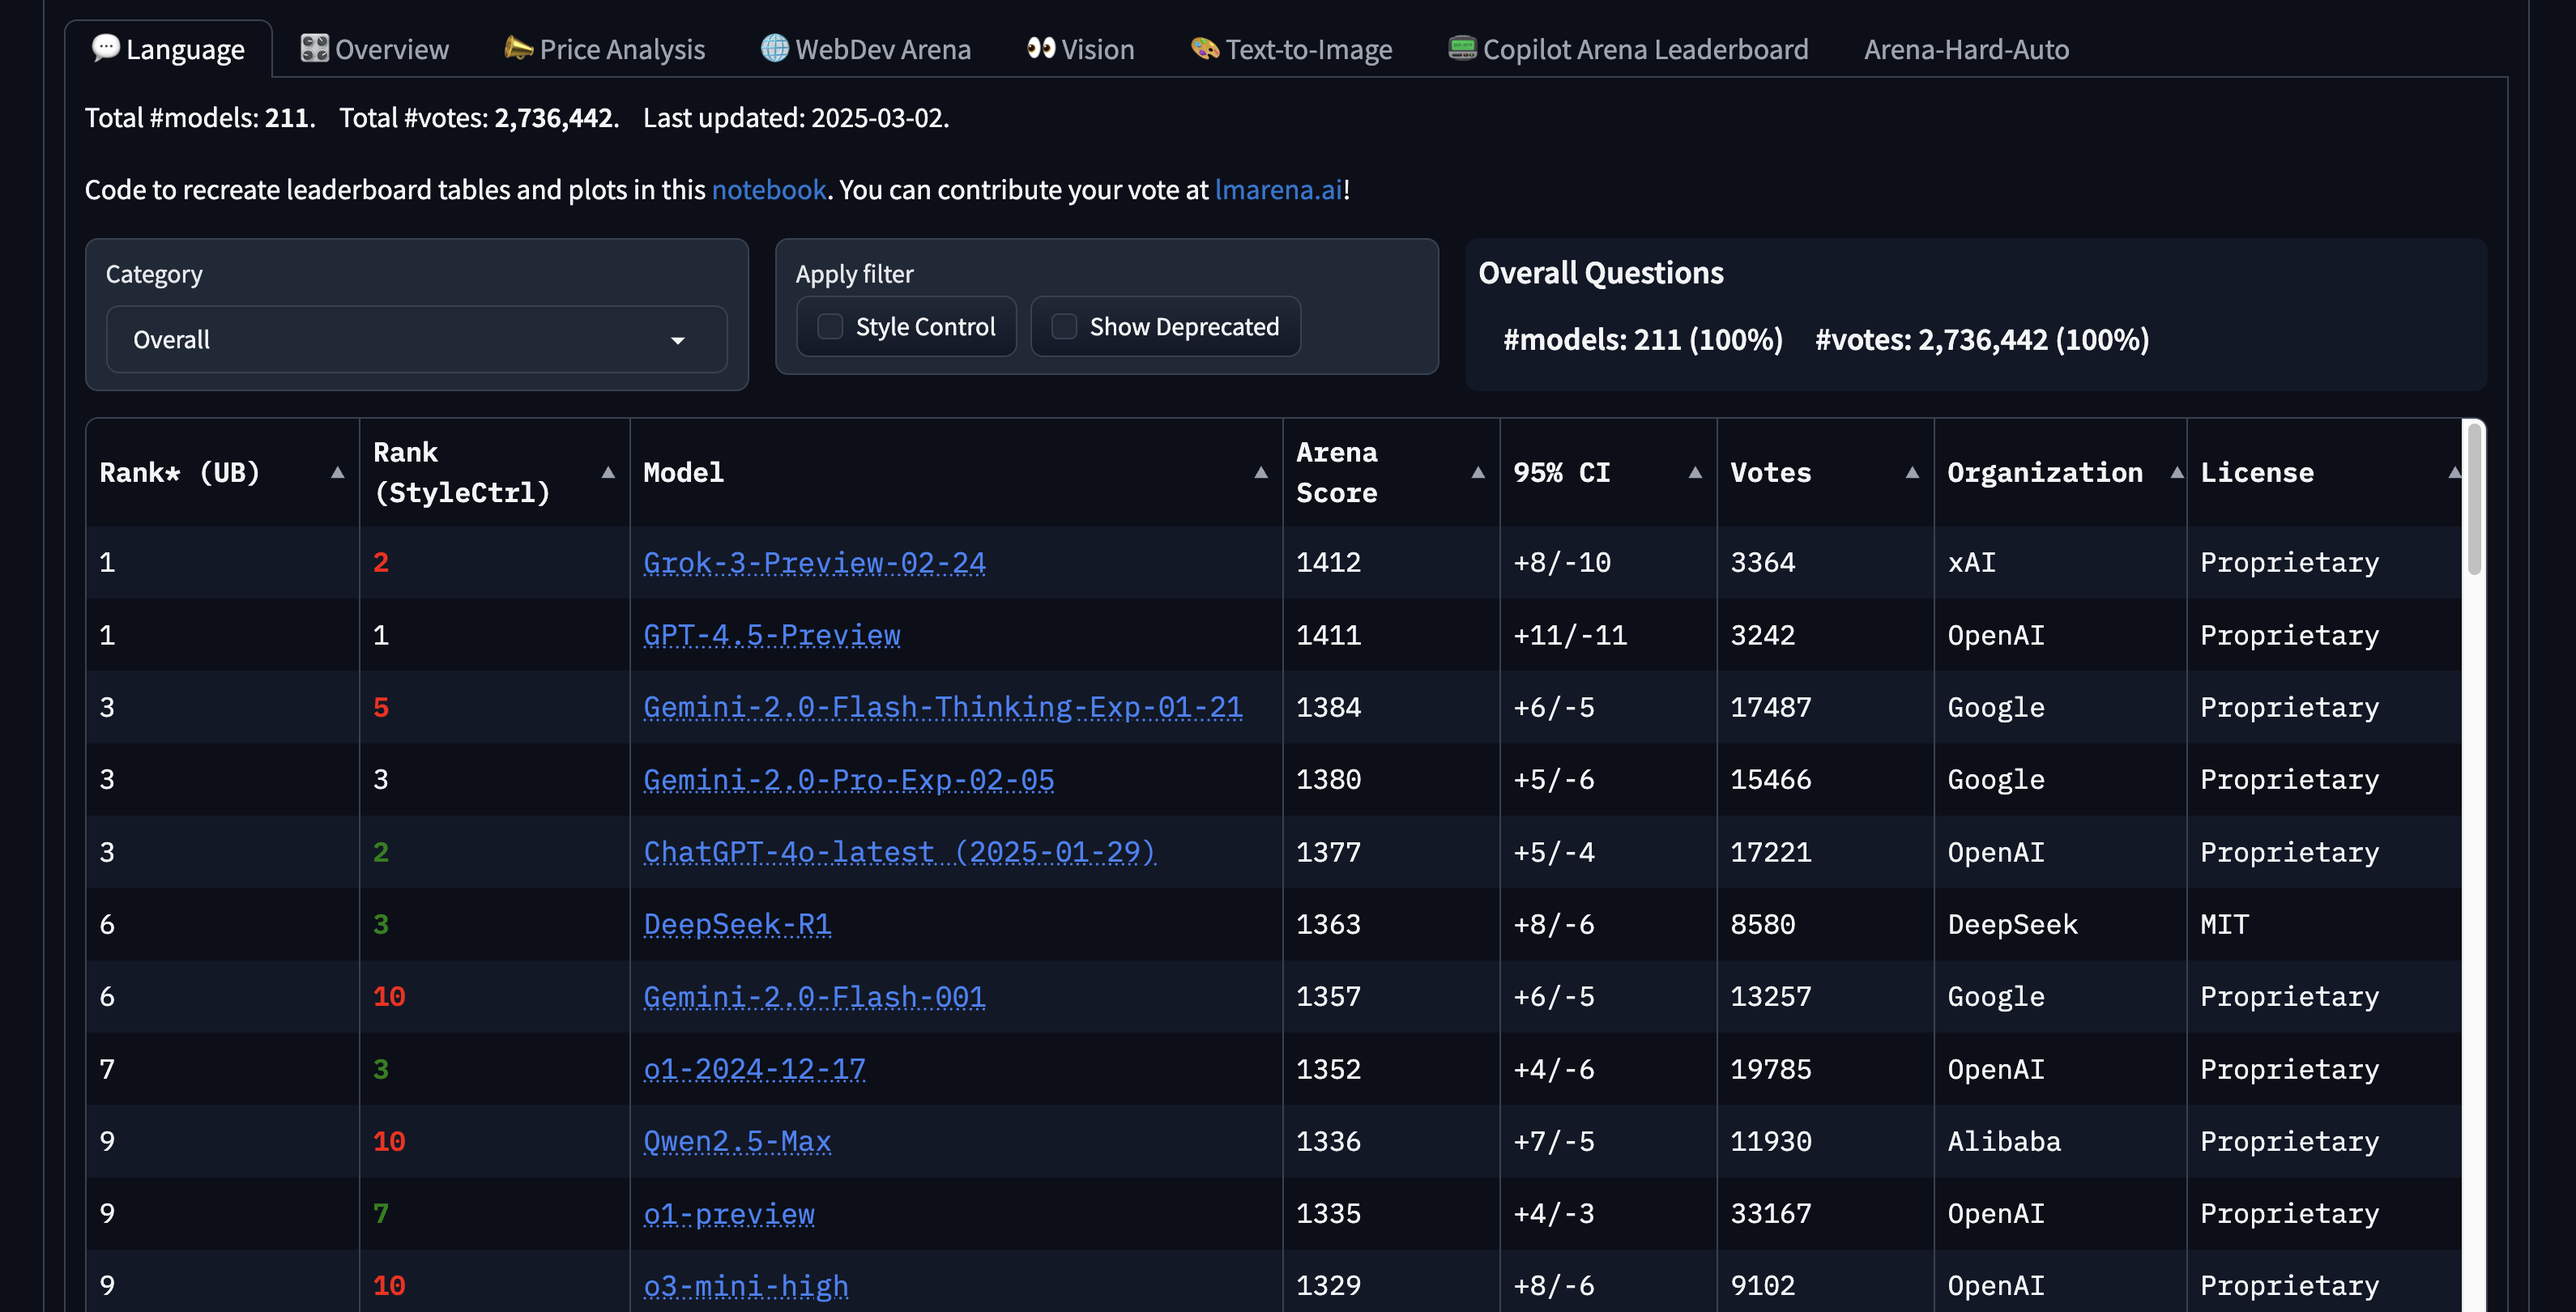Open Copilot Arena Leaderboard tab

1628,49
